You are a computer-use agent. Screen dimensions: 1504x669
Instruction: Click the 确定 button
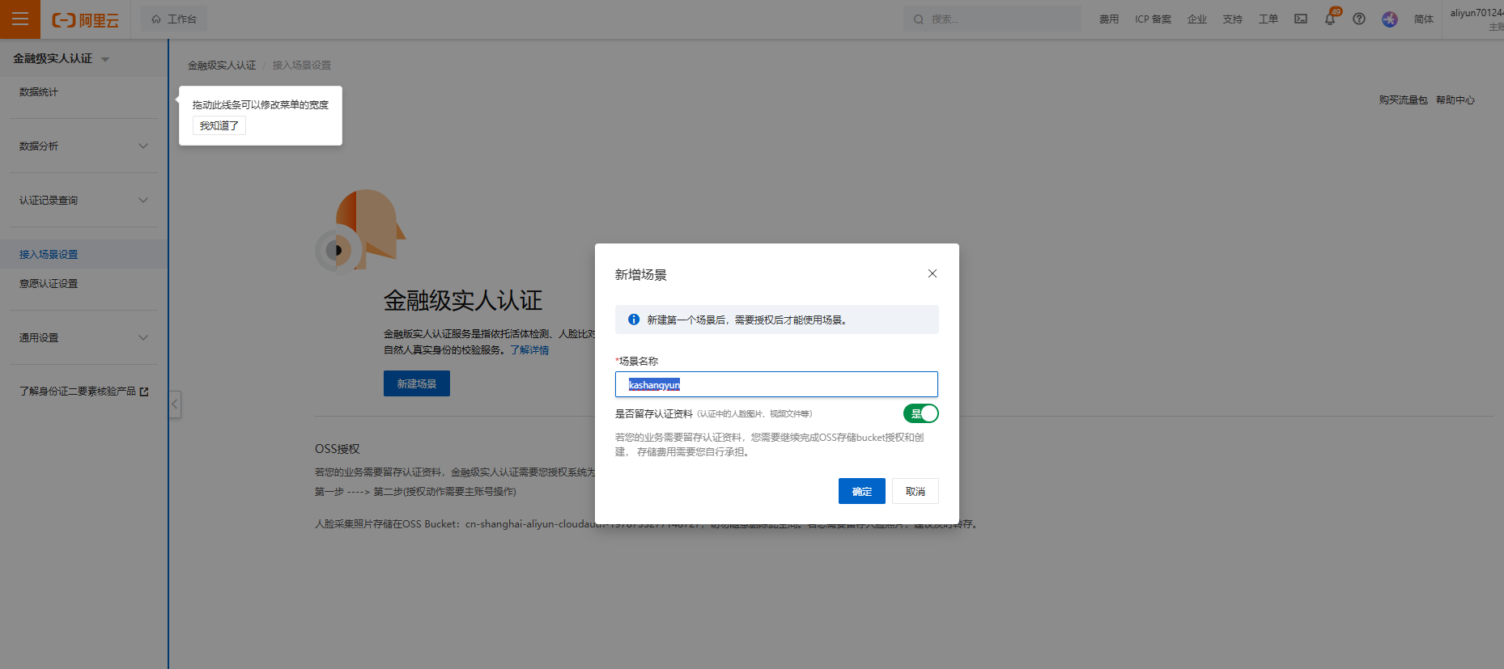coord(861,491)
